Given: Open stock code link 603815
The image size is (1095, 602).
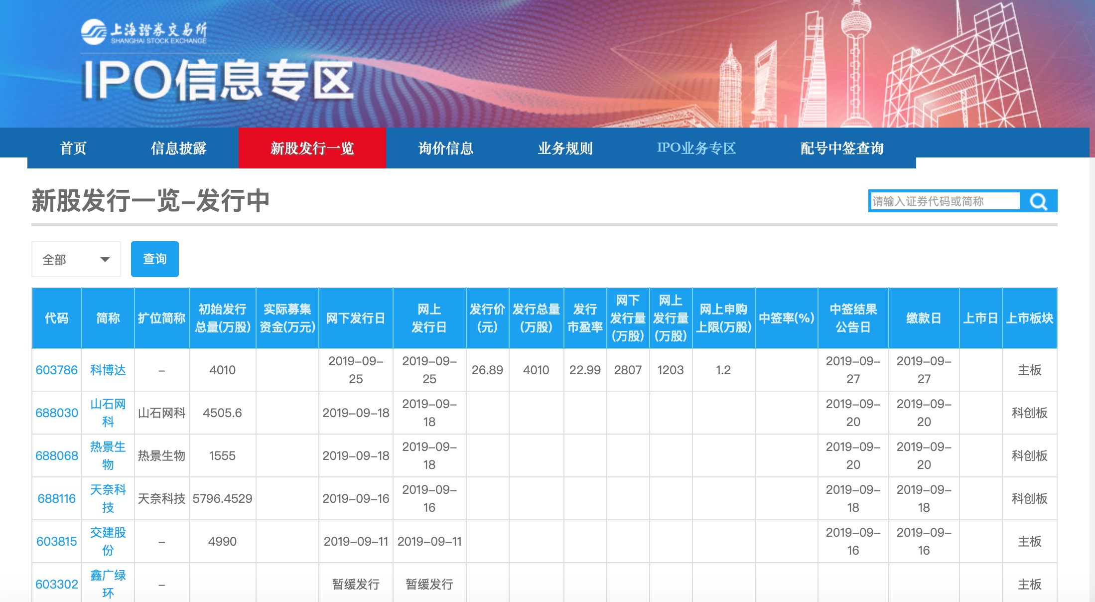Looking at the screenshot, I should click(x=57, y=541).
